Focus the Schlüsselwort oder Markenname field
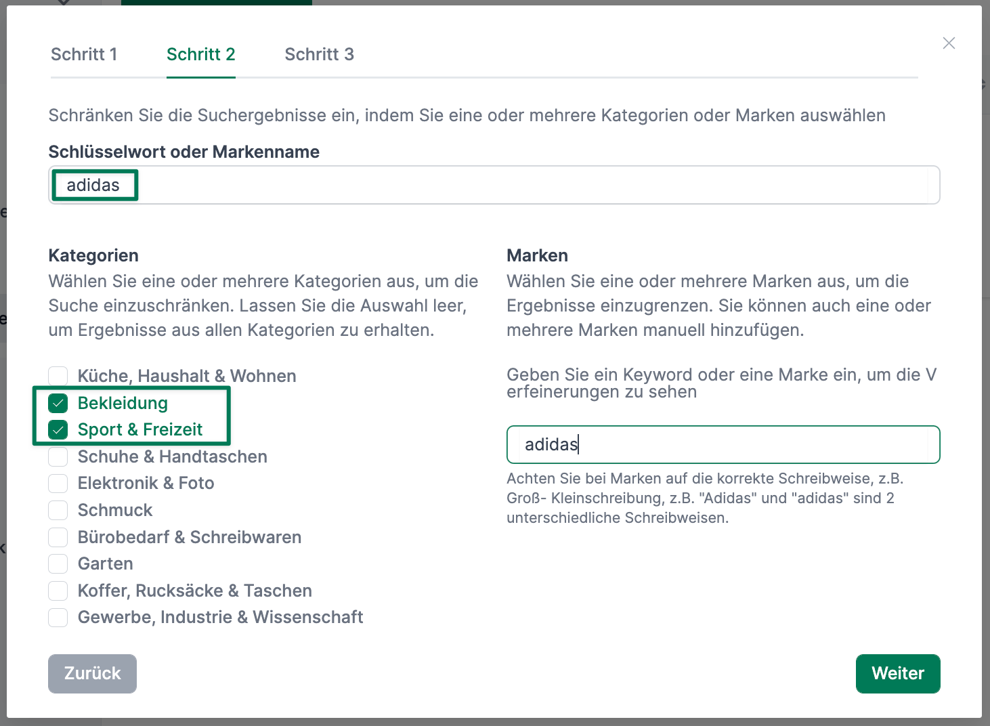 [x=494, y=185]
